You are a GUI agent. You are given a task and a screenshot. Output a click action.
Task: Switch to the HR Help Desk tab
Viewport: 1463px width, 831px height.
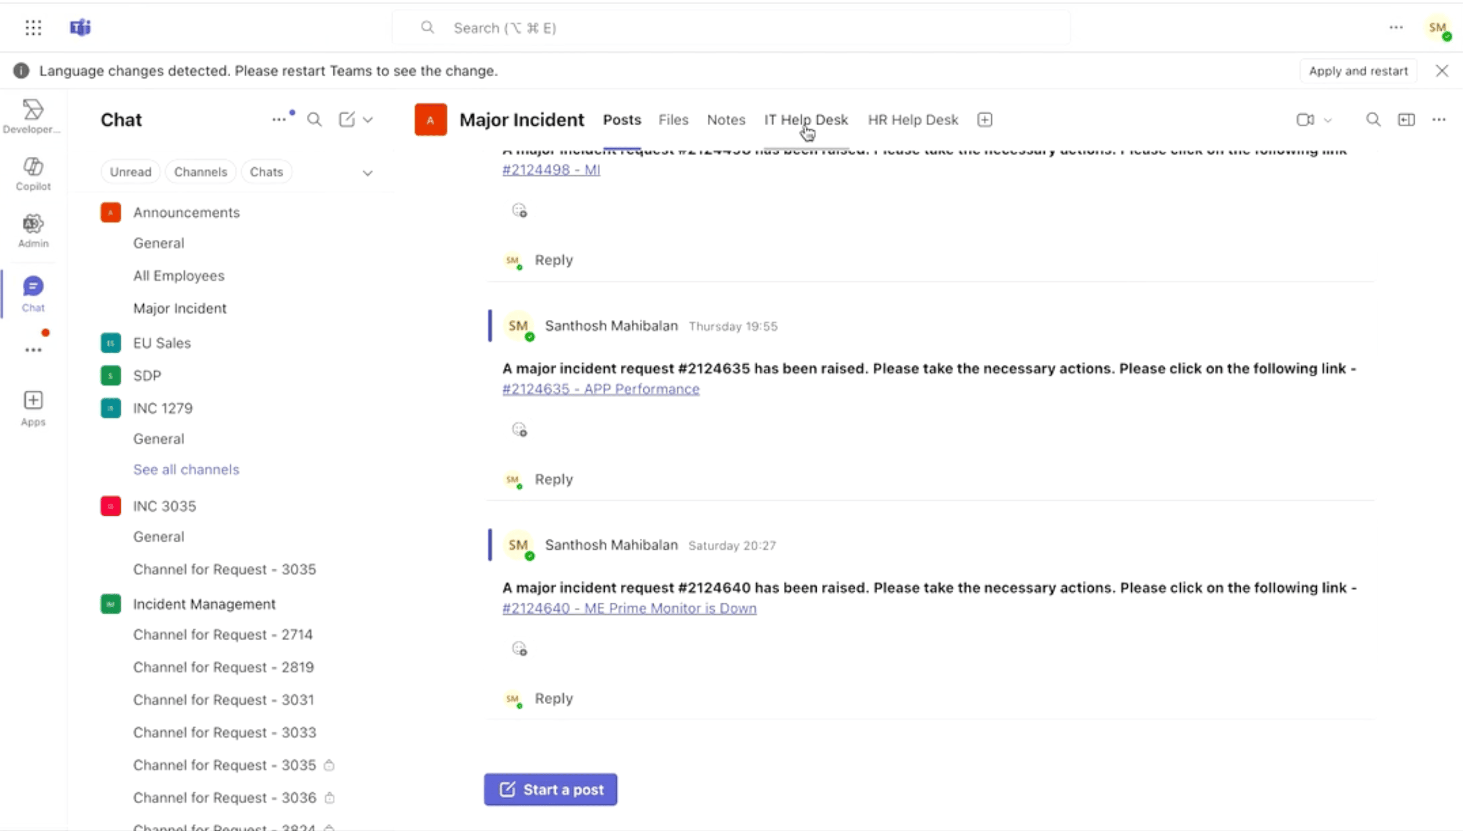click(x=912, y=120)
